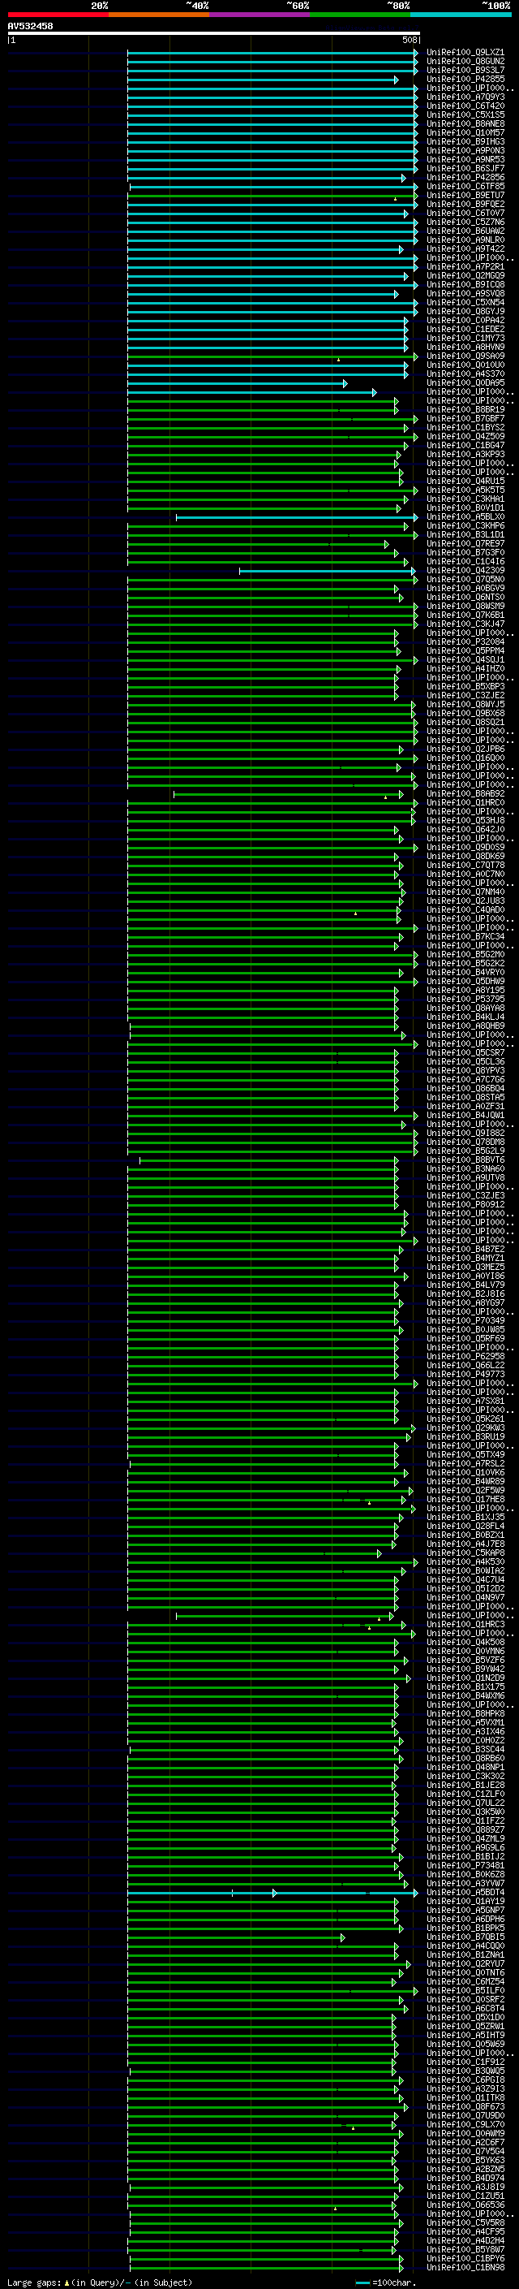This screenshot has height=2289, width=519.
Task: Click the UniRef100_C6T0V7 label
Action: tap(465, 214)
